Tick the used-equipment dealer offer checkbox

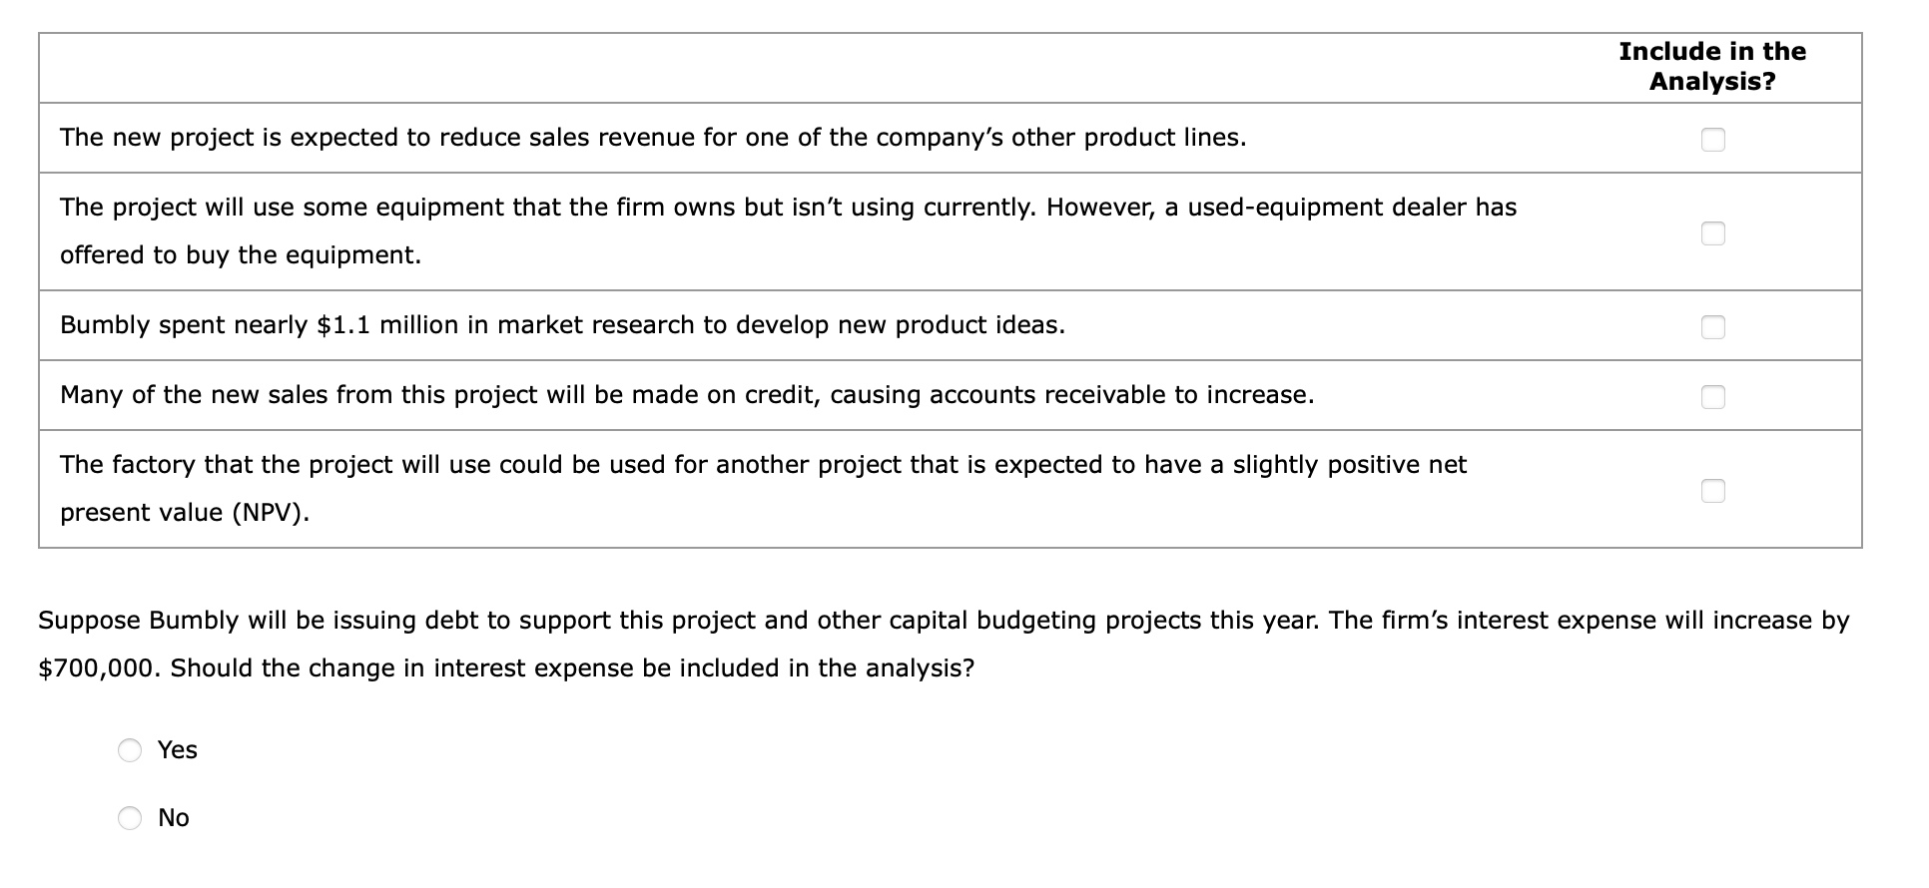coord(1712,233)
